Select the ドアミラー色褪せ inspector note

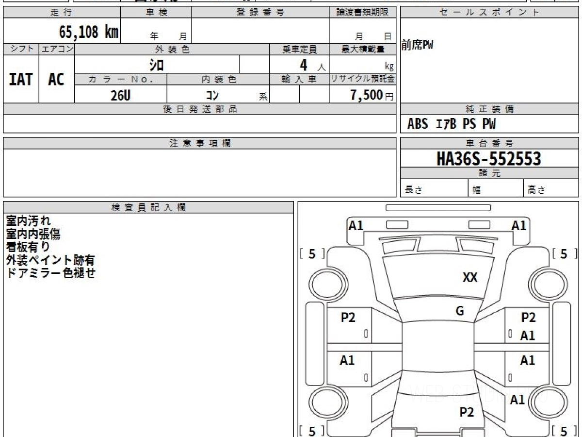click(x=50, y=273)
